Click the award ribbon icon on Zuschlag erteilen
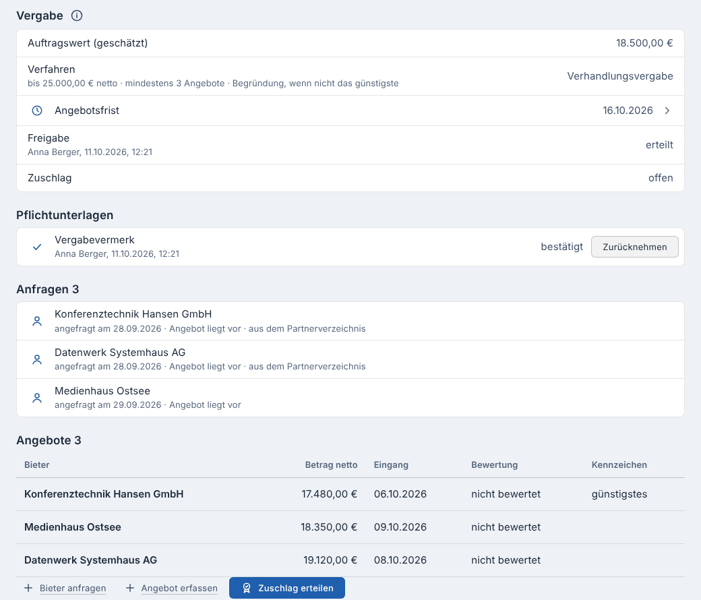This screenshot has width=701, height=600. (246, 588)
